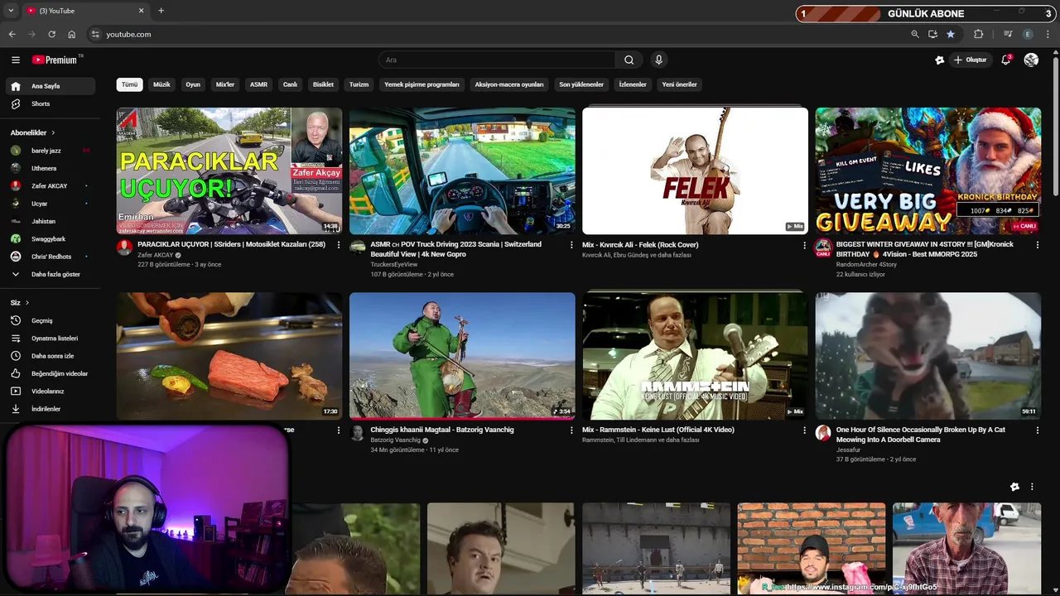Select the Müzik filter chip

pyautogui.click(x=161, y=84)
